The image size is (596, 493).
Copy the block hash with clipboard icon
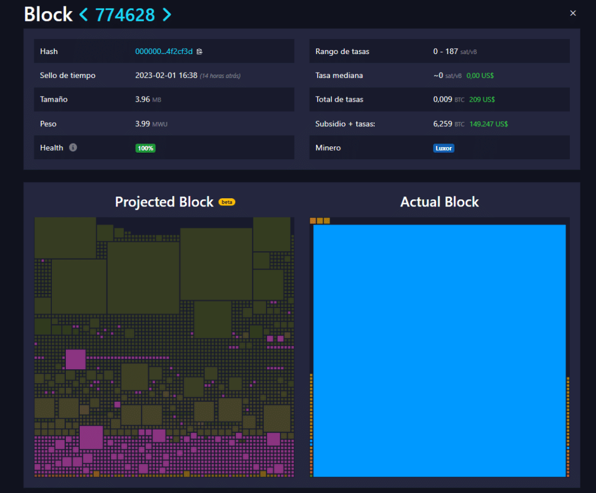pyautogui.click(x=200, y=52)
